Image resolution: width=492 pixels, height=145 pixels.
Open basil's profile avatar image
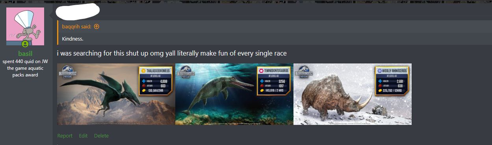pos(25,26)
